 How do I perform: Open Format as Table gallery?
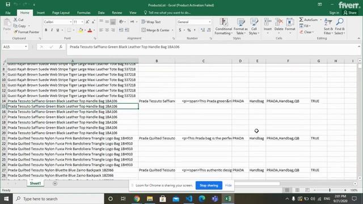tap(240, 27)
